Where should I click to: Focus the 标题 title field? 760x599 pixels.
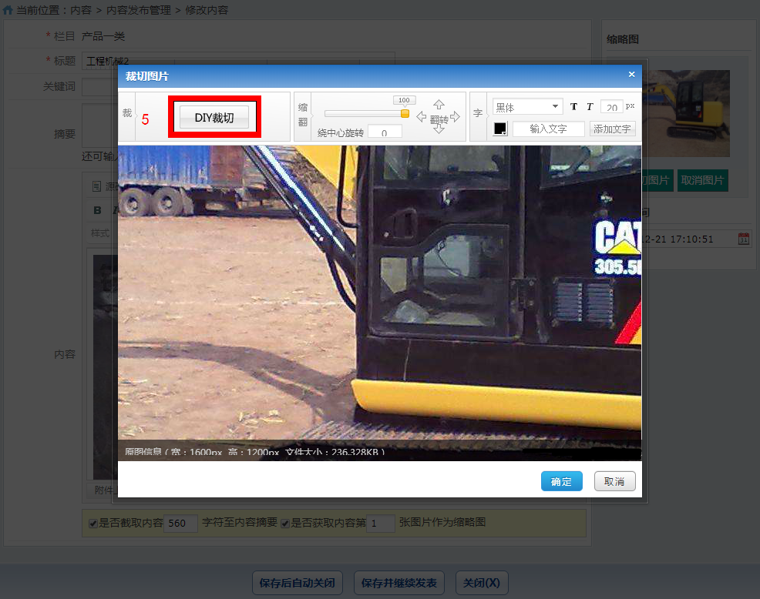click(x=238, y=61)
